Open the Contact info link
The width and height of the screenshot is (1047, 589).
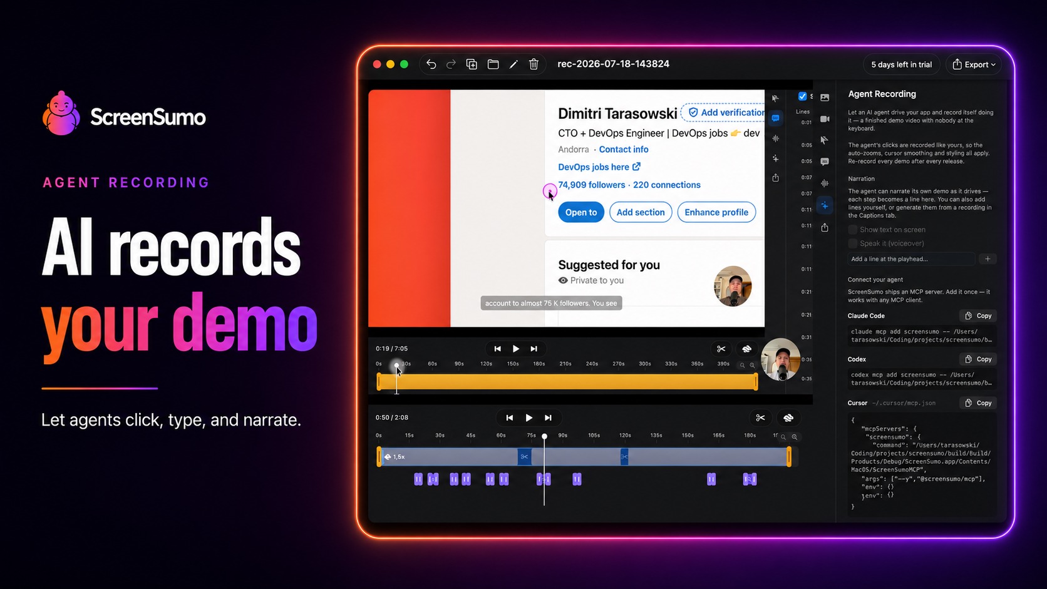624,150
